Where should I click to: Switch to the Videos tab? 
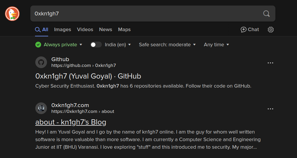click(85, 29)
